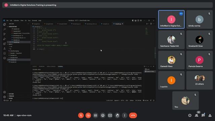Open Manage gear icon in VS Code

(4, 97)
